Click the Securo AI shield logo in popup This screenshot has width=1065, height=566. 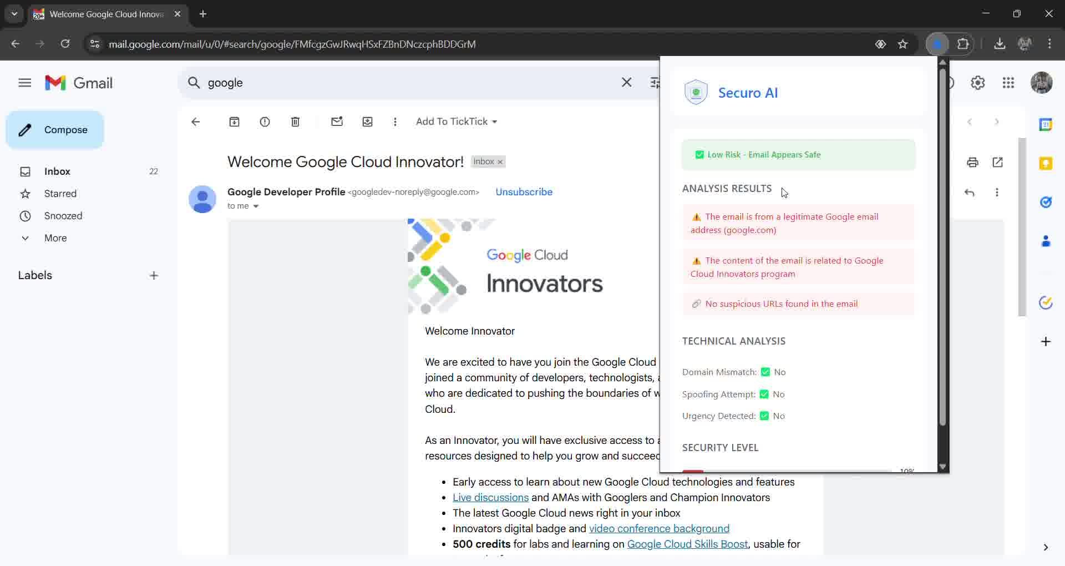(696, 92)
